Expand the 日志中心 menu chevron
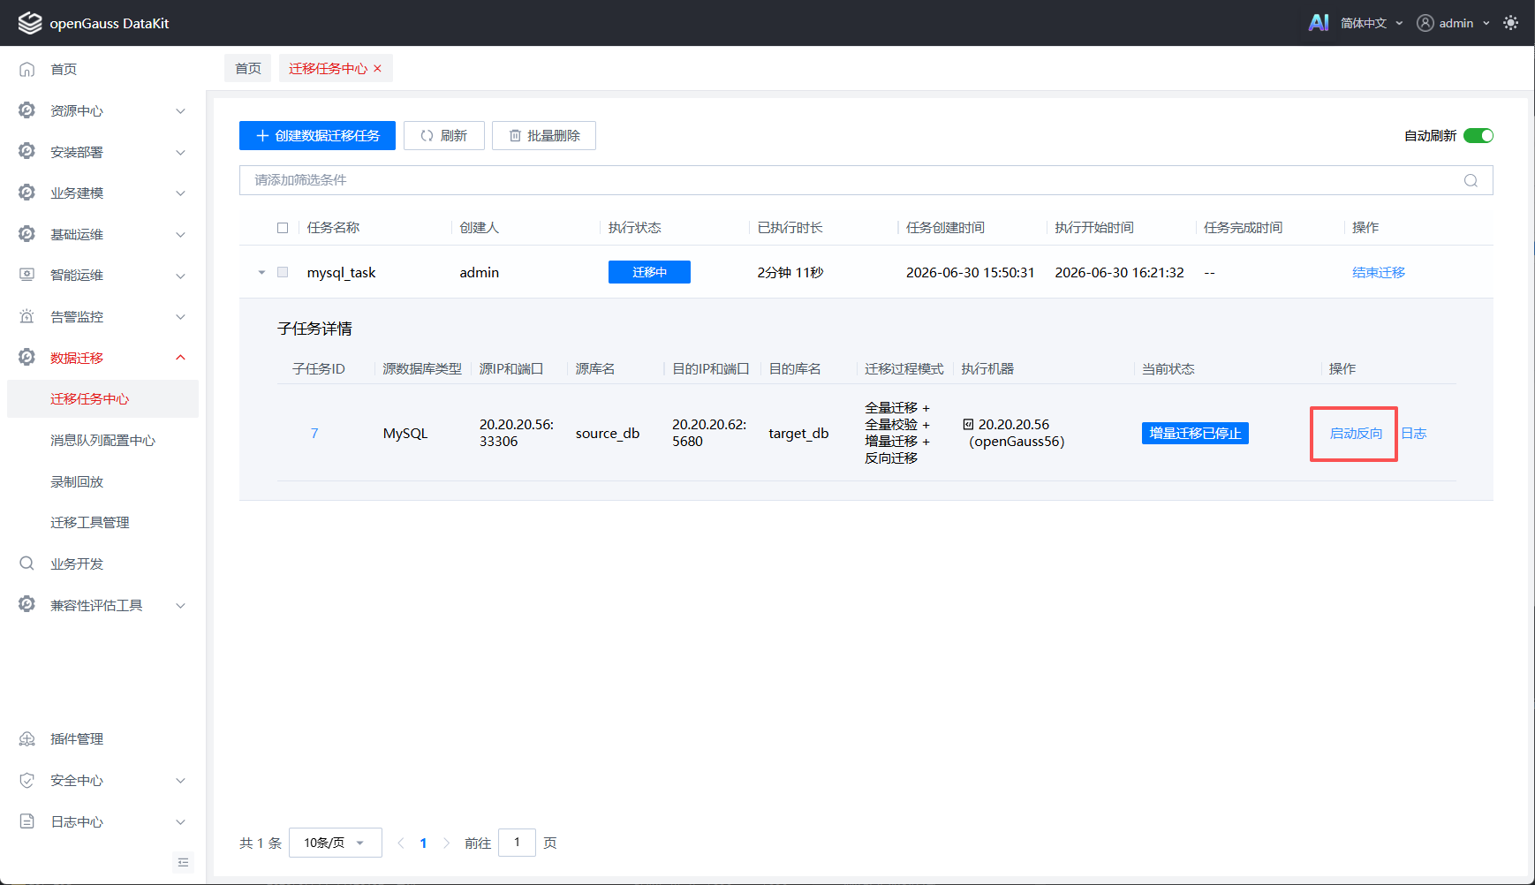The image size is (1535, 885). 180,821
